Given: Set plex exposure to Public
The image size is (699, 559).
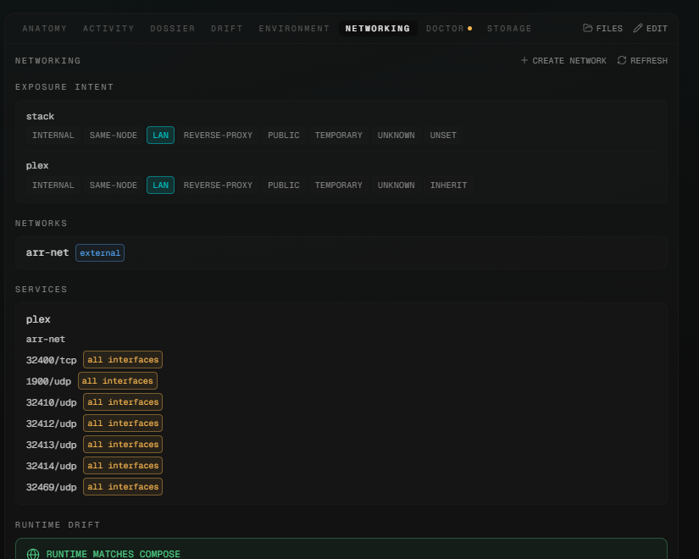Looking at the screenshot, I should pos(284,185).
